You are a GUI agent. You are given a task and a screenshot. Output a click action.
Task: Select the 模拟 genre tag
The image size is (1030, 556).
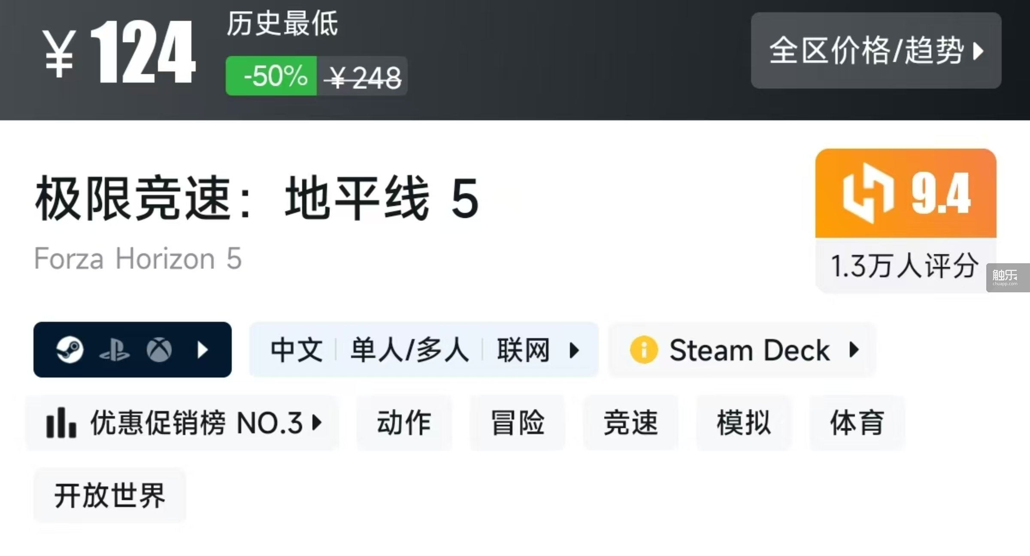[x=744, y=423]
